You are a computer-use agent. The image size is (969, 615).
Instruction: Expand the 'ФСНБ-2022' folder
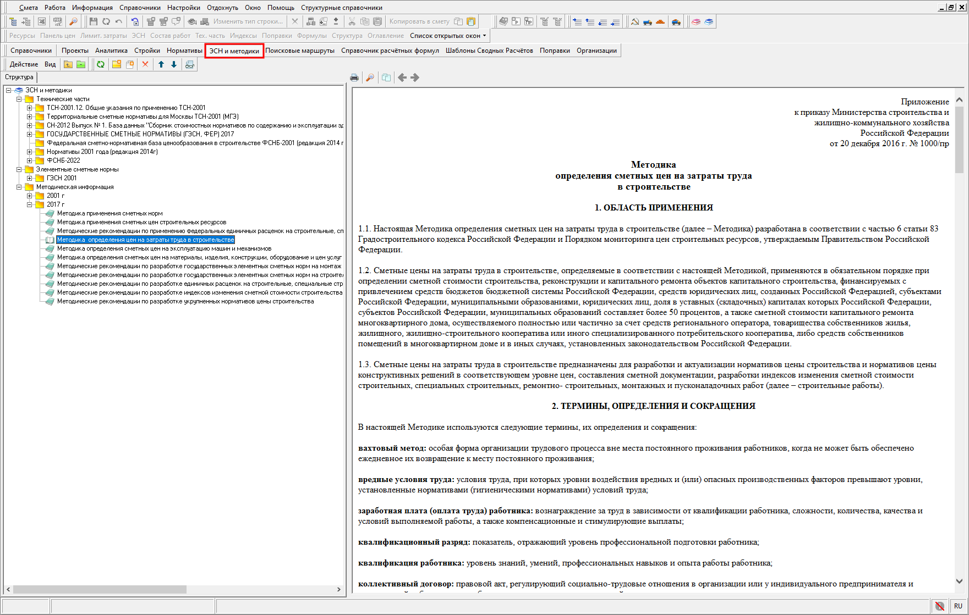[30, 160]
